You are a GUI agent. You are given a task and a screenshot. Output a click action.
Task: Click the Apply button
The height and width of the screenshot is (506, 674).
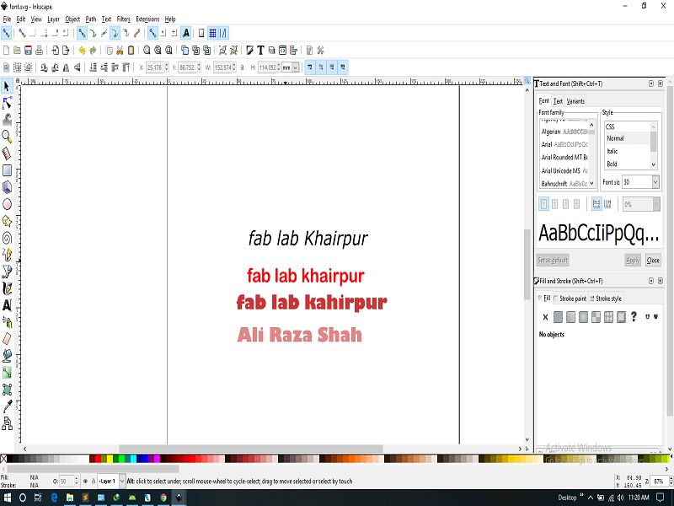[x=633, y=260]
